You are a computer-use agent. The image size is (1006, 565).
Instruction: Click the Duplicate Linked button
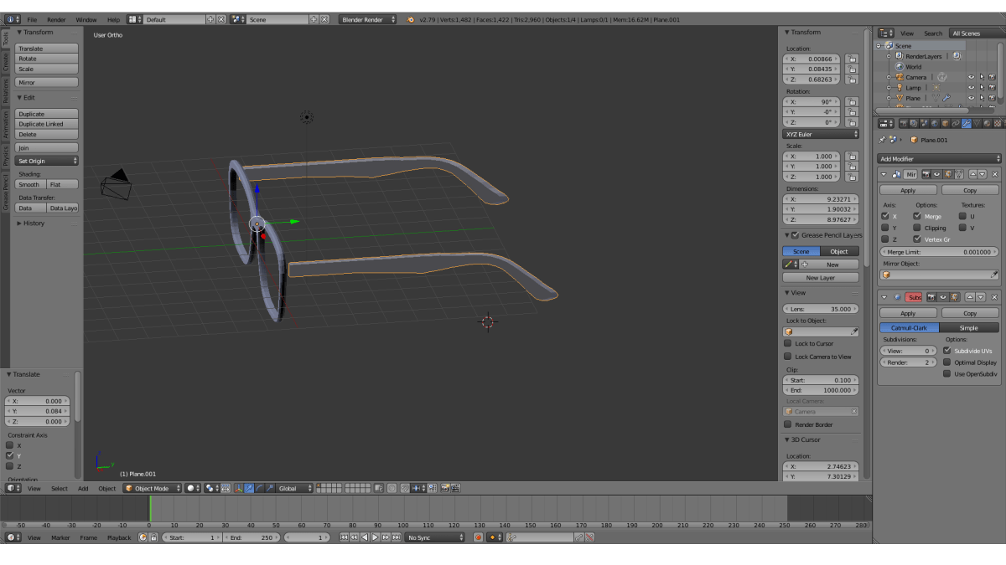pyautogui.click(x=47, y=124)
